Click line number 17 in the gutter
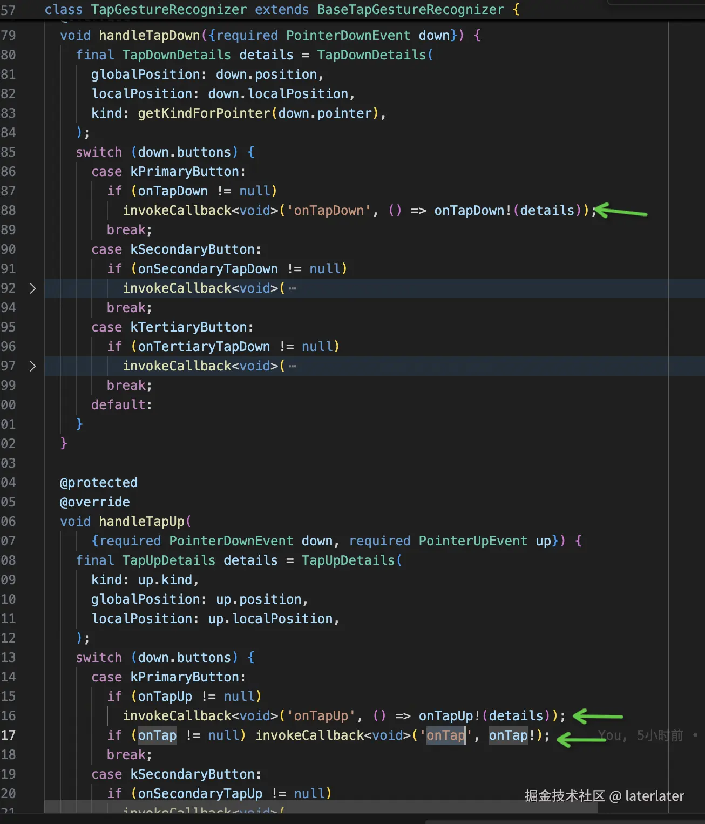 coord(8,735)
